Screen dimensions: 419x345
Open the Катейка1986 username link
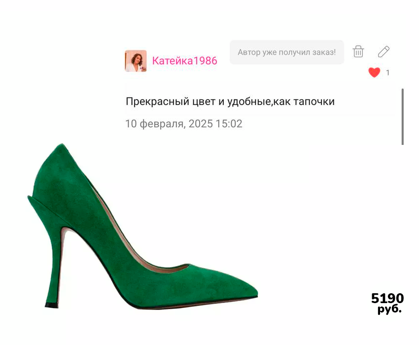pos(185,61)
